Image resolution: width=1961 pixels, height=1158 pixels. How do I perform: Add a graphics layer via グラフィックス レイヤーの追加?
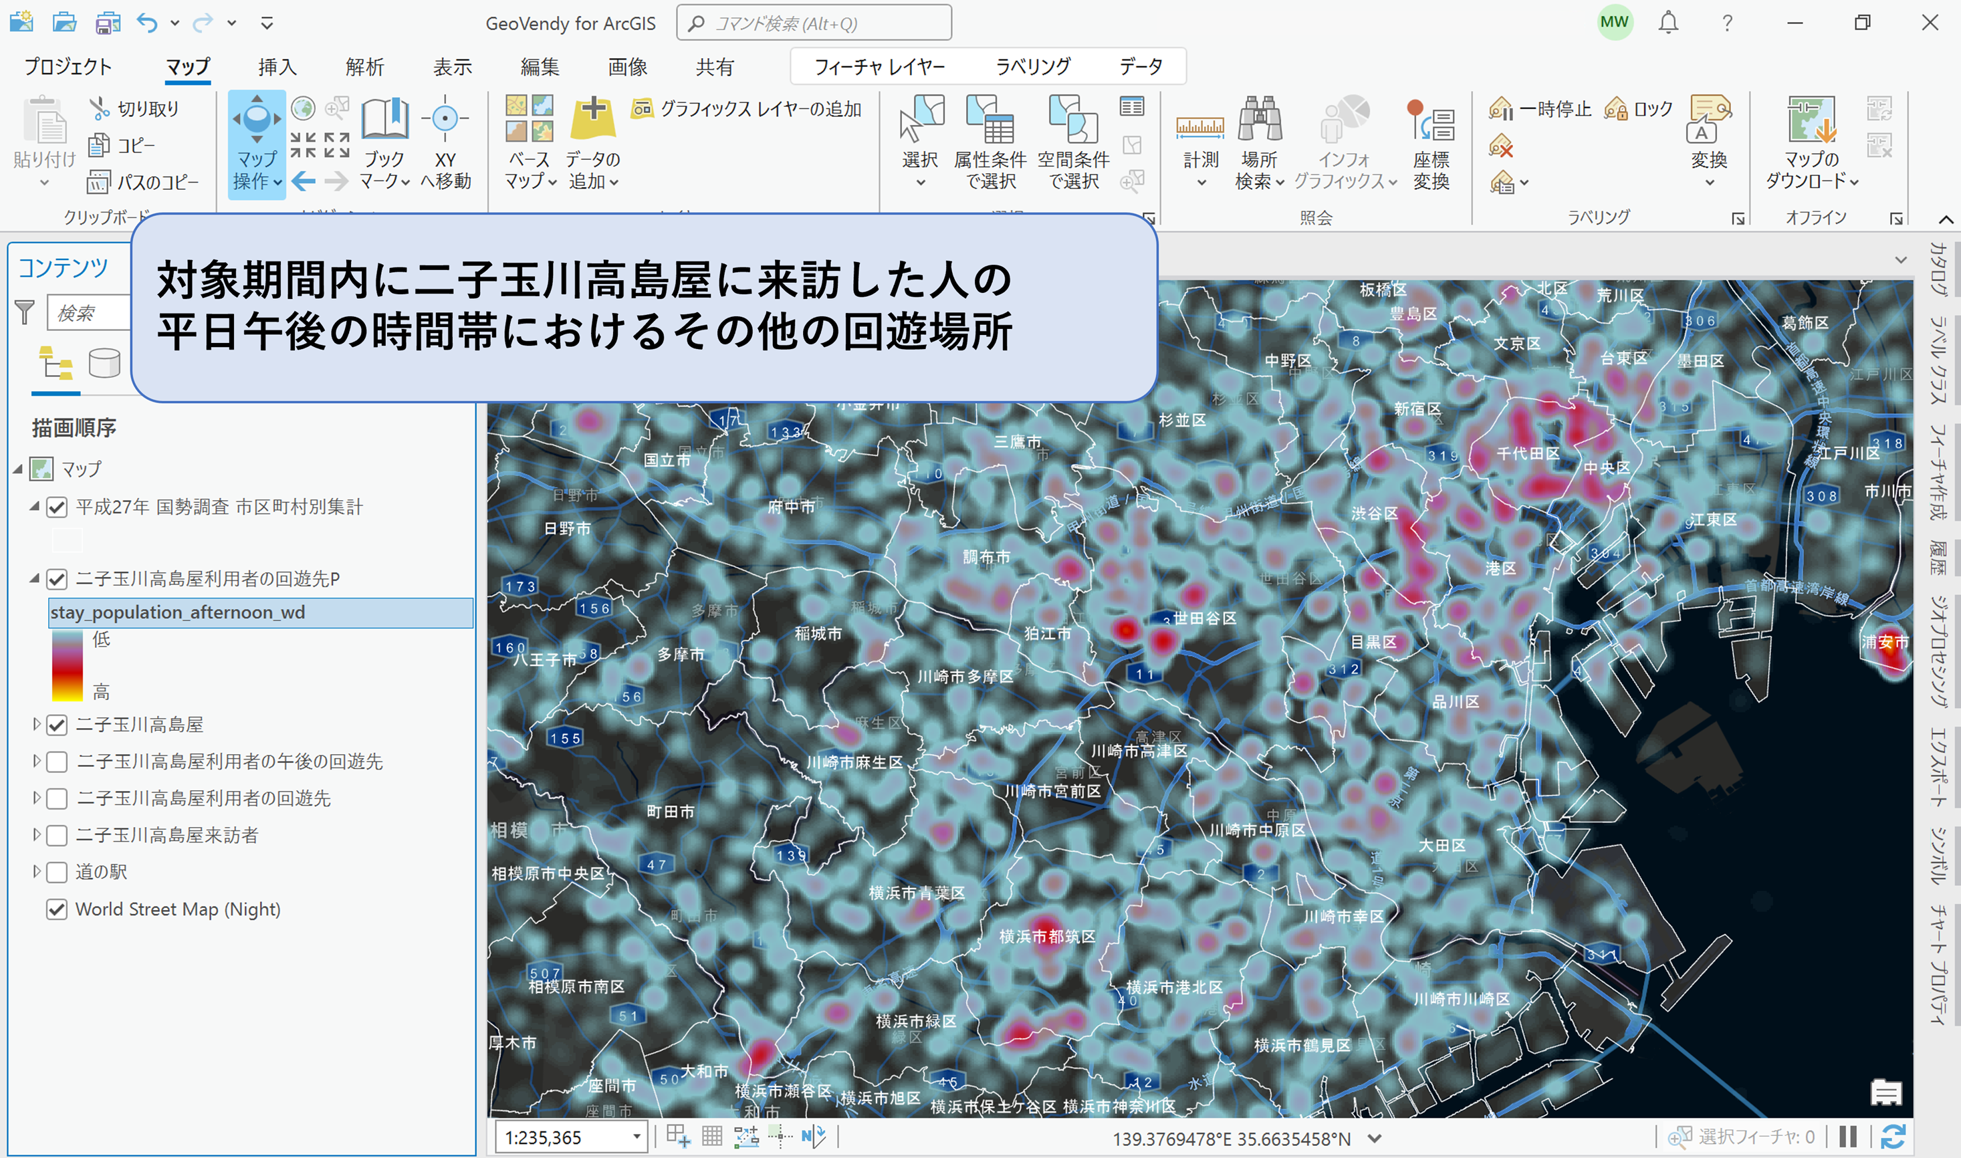point(746,108)
